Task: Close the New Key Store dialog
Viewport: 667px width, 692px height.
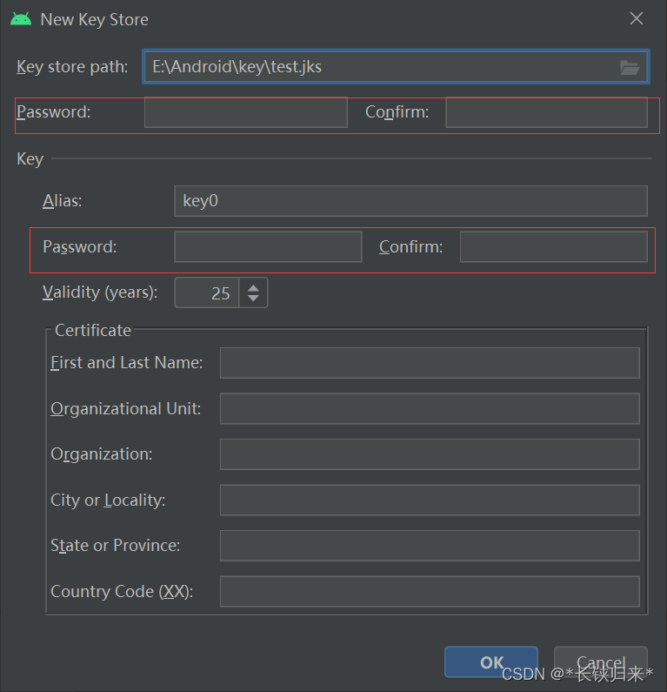Action: tap(637, 18)
